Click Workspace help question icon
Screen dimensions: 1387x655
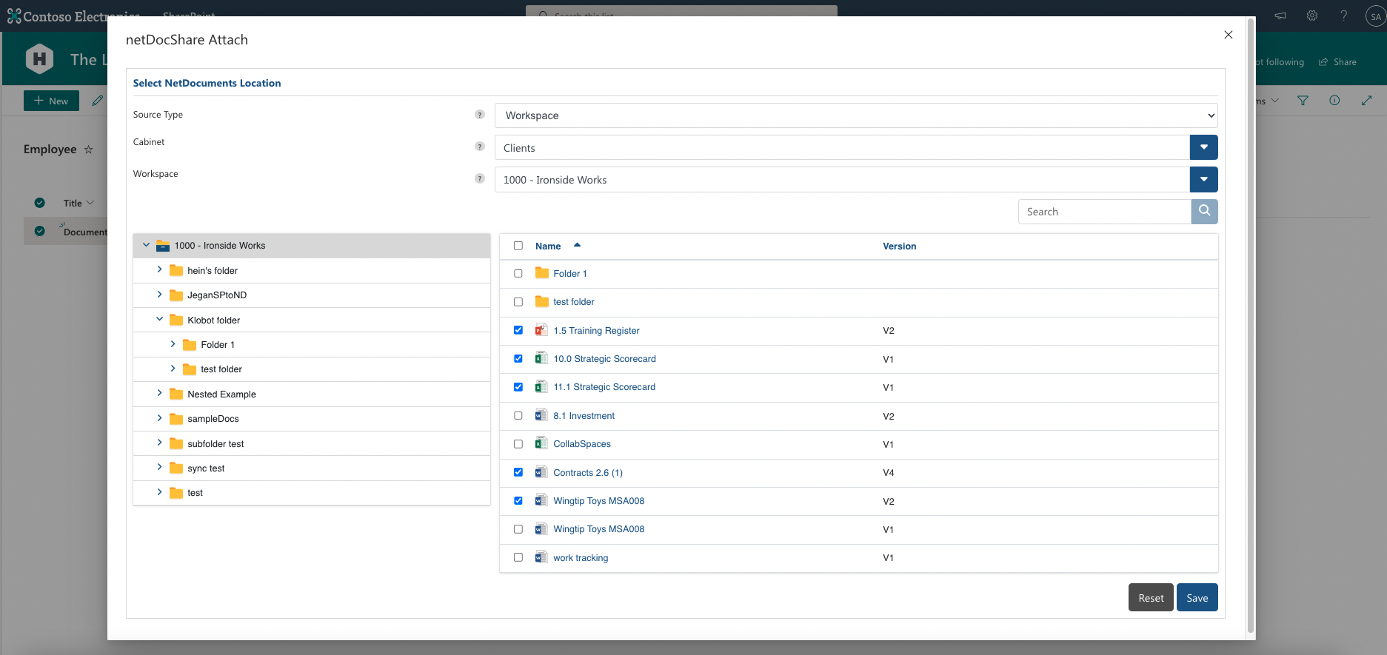click(x=480, y=178)
